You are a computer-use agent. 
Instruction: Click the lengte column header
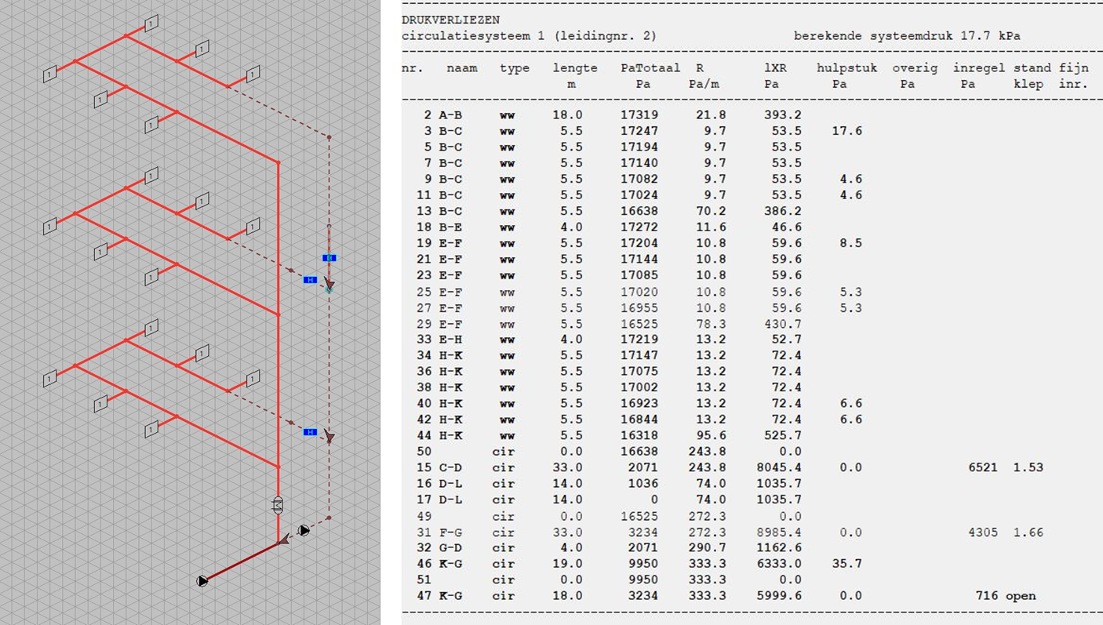point(574,68)
